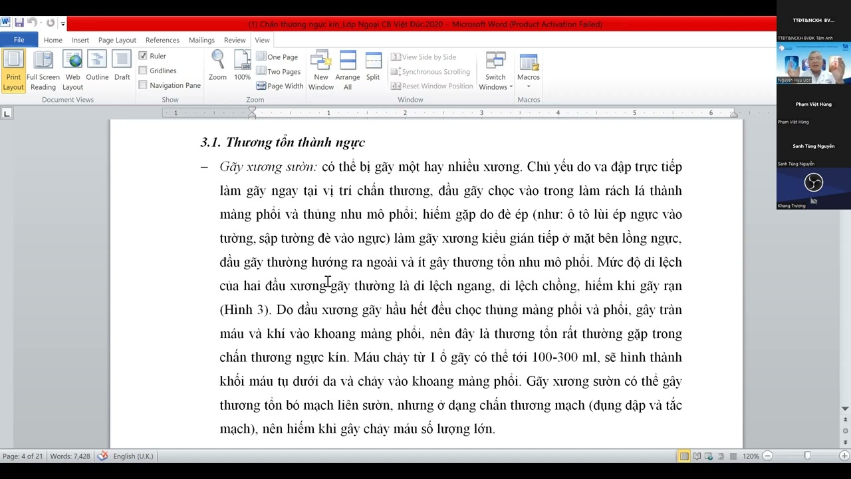Expand the Macros dropdown
Image resolution: width=851 pixels, height=479 pixels.
tap(529, 71)
